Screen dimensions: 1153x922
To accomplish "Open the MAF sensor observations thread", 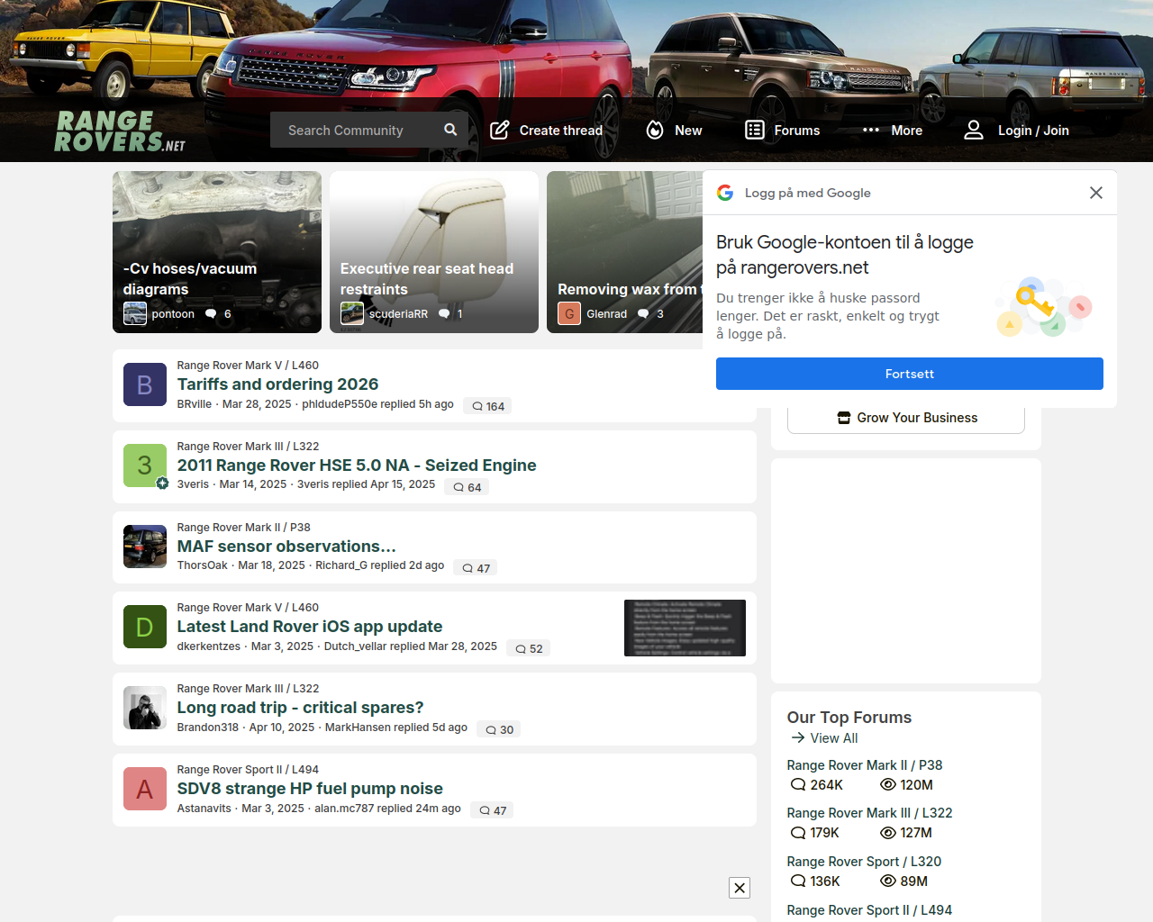I will (x=286, y=547).
